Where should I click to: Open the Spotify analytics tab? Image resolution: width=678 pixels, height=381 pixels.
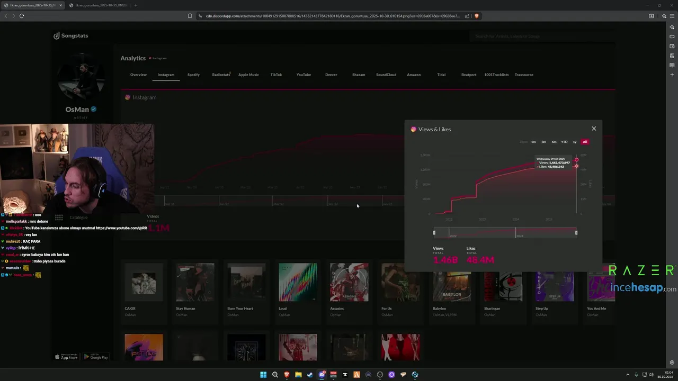(193, 75)
